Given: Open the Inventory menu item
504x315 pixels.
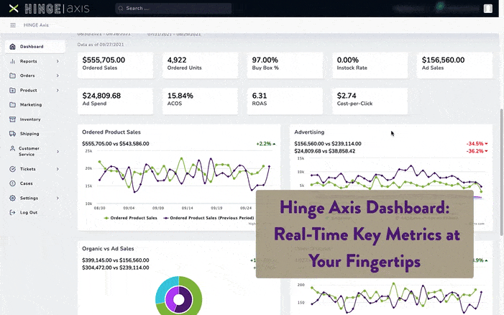Looking at the screenshot, I should [35, 119].
